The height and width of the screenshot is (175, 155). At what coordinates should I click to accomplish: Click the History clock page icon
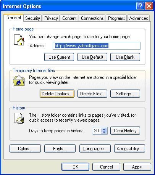19,119
